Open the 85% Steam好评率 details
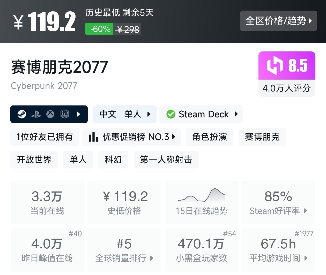Image resolution: width=326 pixels, height=275 pixels. 278,203
